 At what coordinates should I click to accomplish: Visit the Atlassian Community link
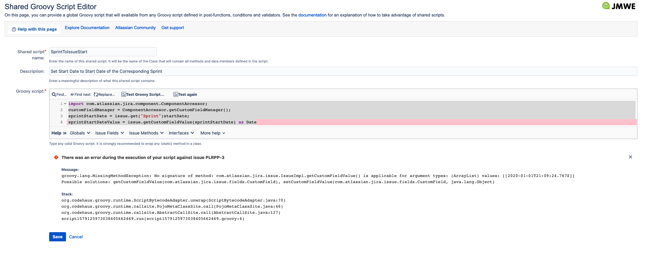(135, 28)
